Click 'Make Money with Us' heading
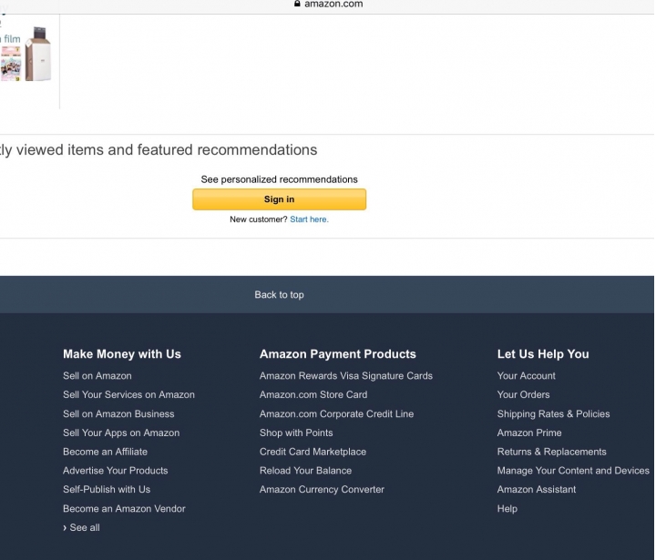656x560 pixels. pos(122,354)
